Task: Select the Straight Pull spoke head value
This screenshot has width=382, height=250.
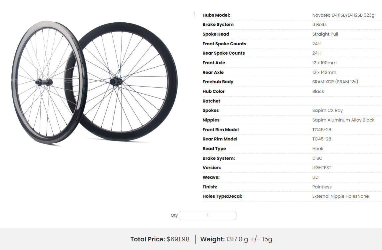Action: click(325, 34)
